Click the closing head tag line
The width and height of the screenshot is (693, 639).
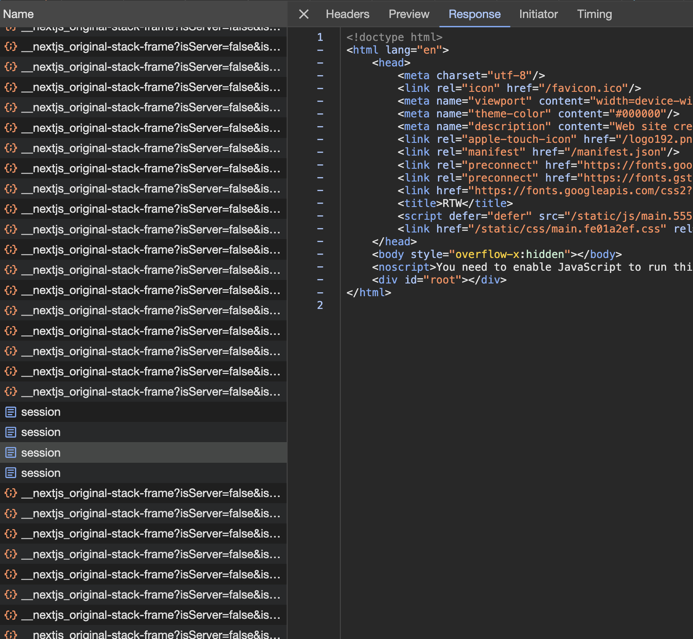pyautogui.click(x=394, y=242)
